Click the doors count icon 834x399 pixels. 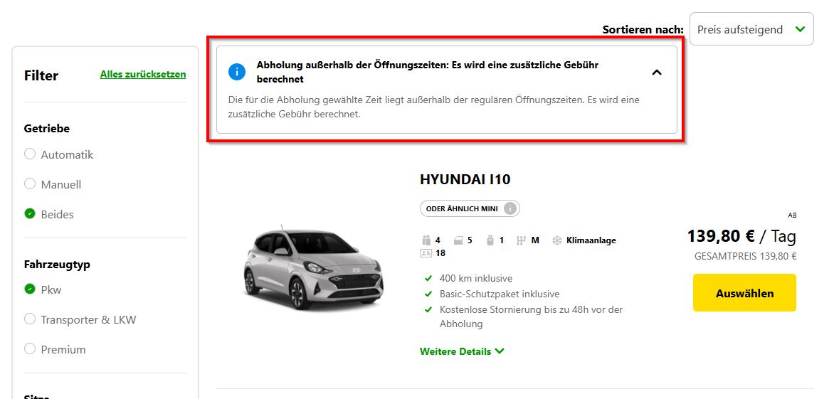(458, 240)
